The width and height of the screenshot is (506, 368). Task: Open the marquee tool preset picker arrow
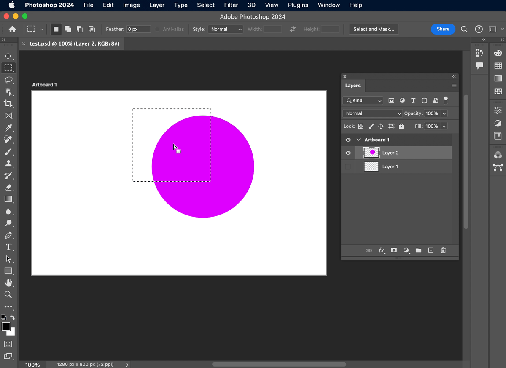click(x=41, y=30)
